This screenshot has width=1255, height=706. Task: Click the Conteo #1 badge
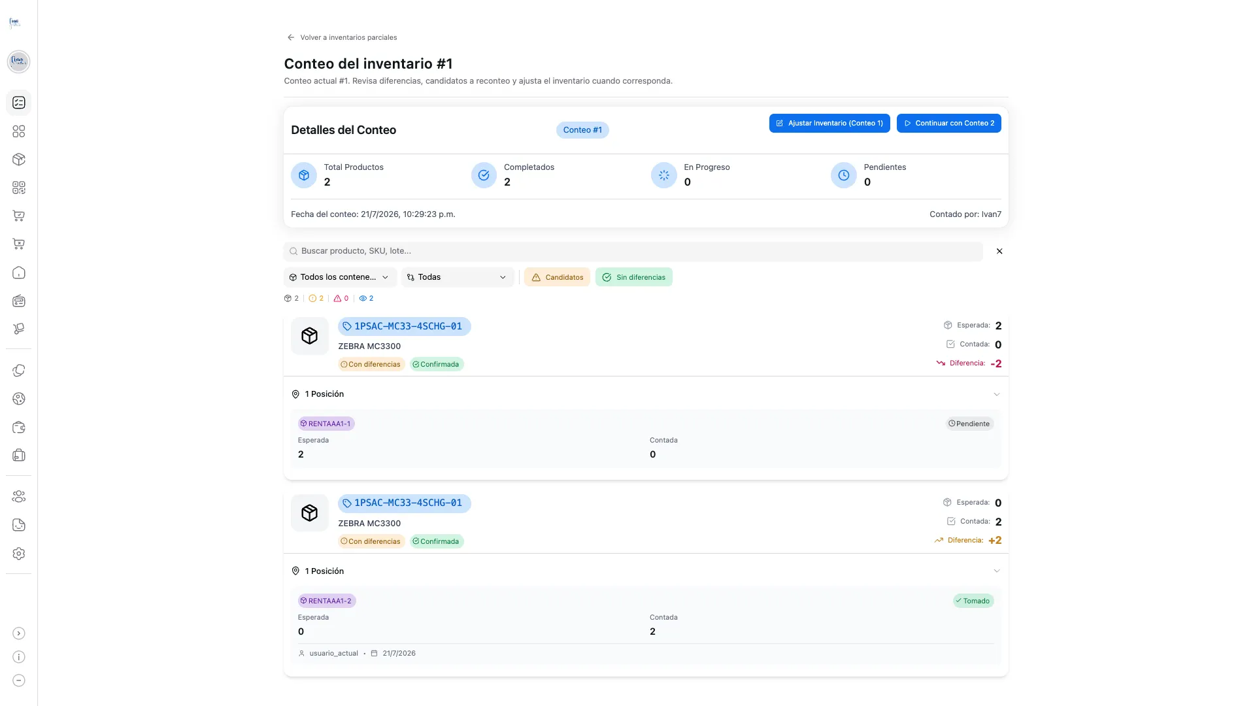(582, 130)
